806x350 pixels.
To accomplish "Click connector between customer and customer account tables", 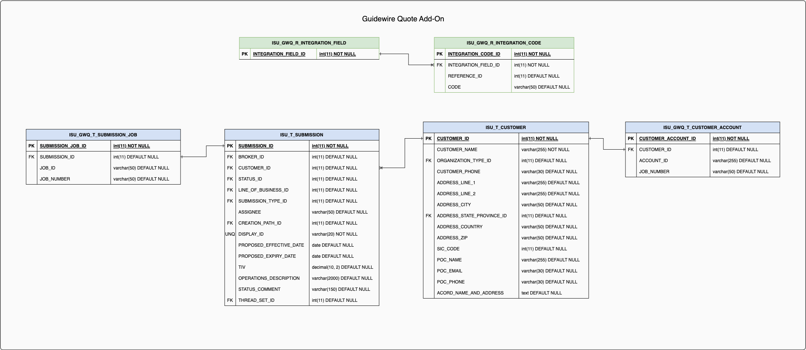I will (603, 144).
